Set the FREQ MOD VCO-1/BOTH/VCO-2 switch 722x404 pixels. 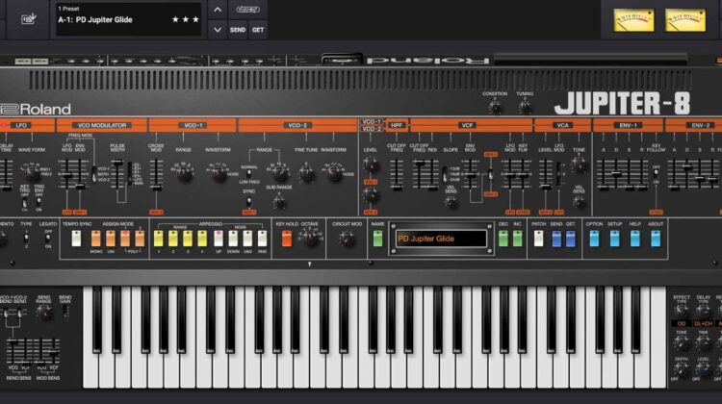click(94, 173)
